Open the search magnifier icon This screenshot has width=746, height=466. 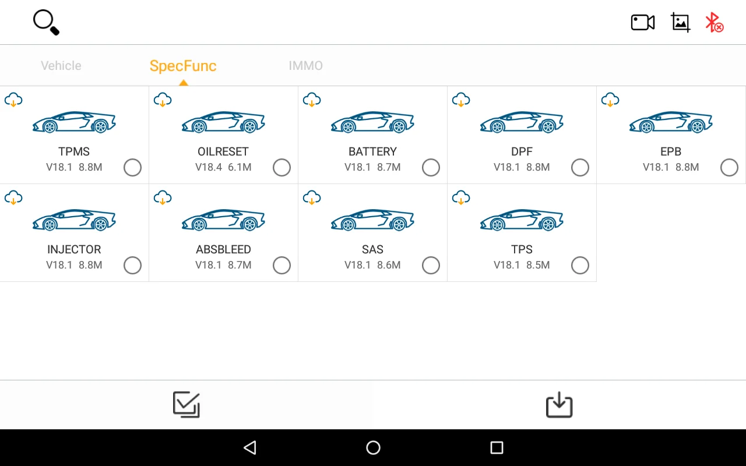(x=46, y=23)
